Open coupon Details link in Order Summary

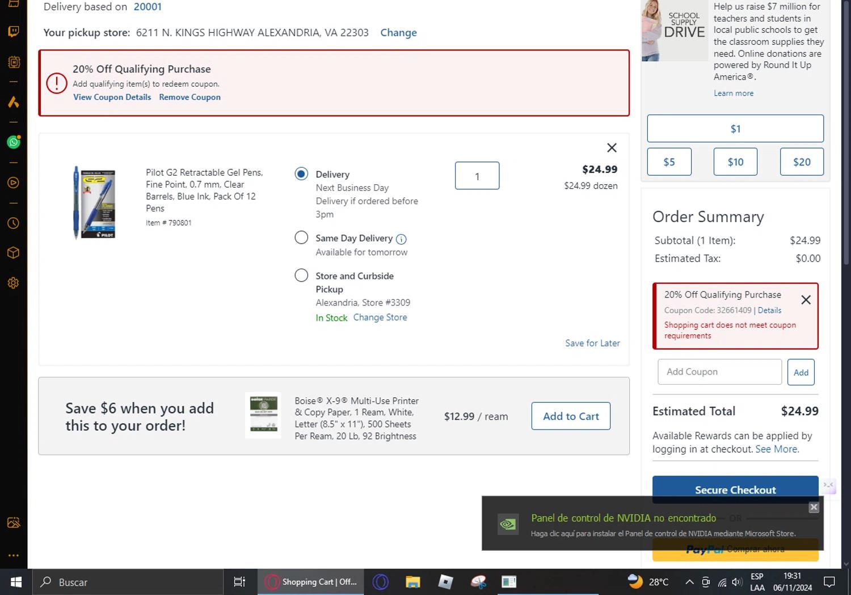coord(769,310)
